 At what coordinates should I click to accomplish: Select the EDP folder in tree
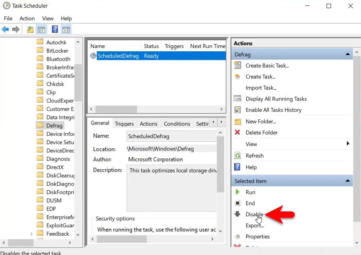coord(51,209)
